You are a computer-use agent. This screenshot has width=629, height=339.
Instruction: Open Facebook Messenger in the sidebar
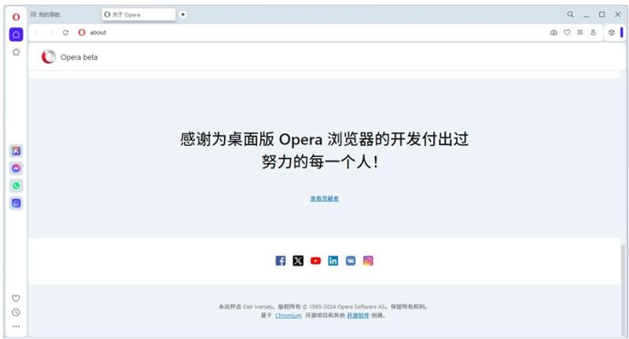click(x=16, y=169)
